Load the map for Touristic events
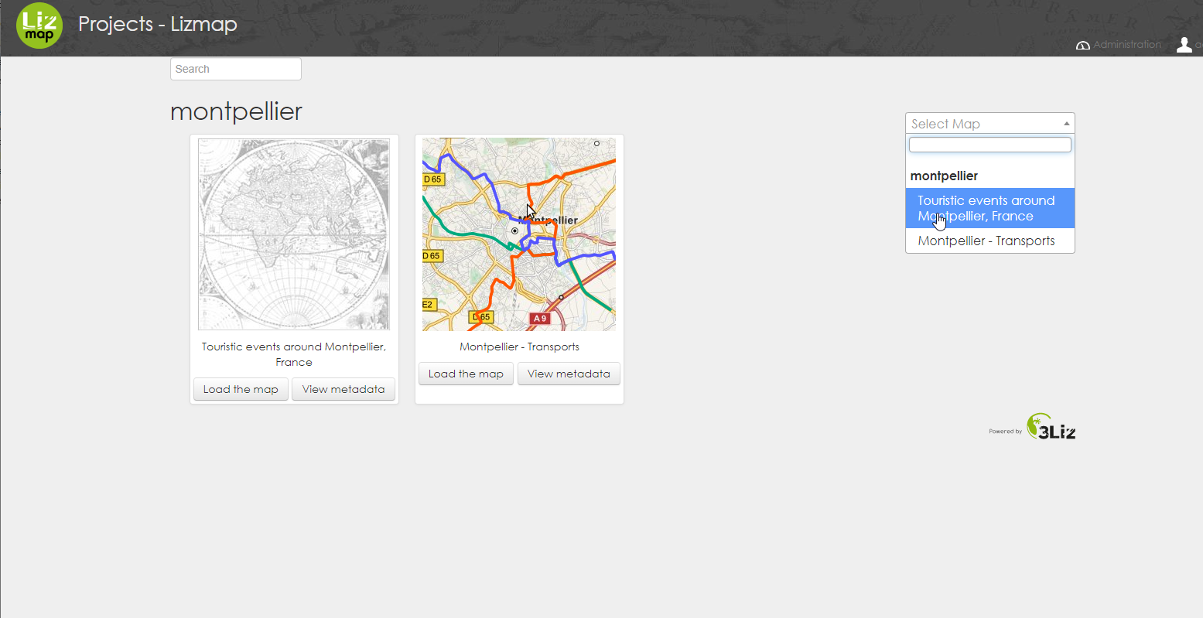 click(x=241, y=389)
